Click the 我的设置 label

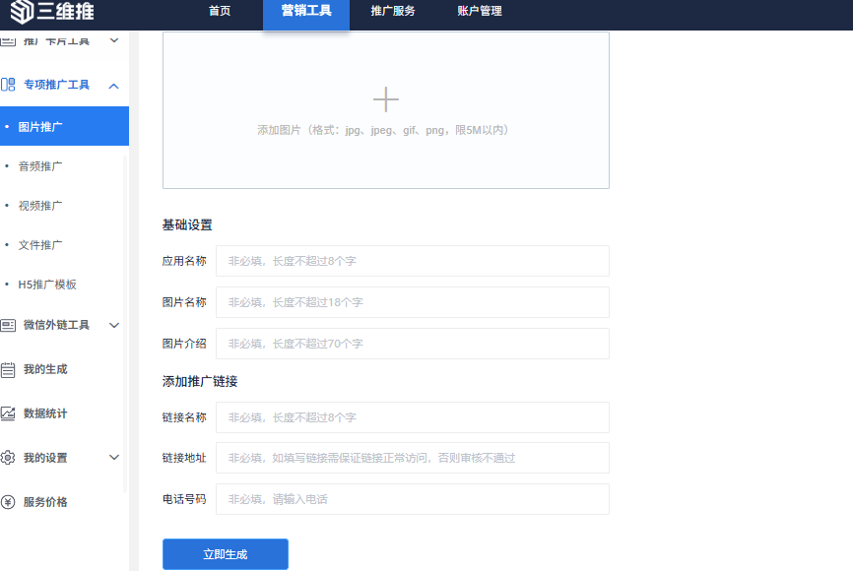pos(45,458)
